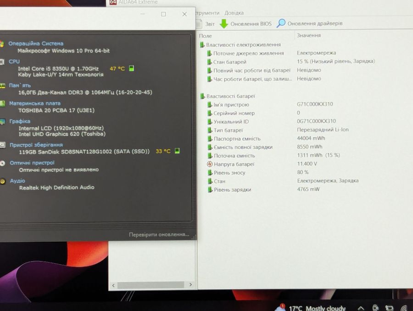Click the value 8550 mWh
This screenshot has height=311, width=413.
[x=309, y=147]
